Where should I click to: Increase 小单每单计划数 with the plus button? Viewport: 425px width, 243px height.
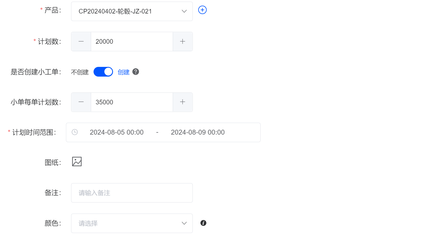(x=183, y=102)
